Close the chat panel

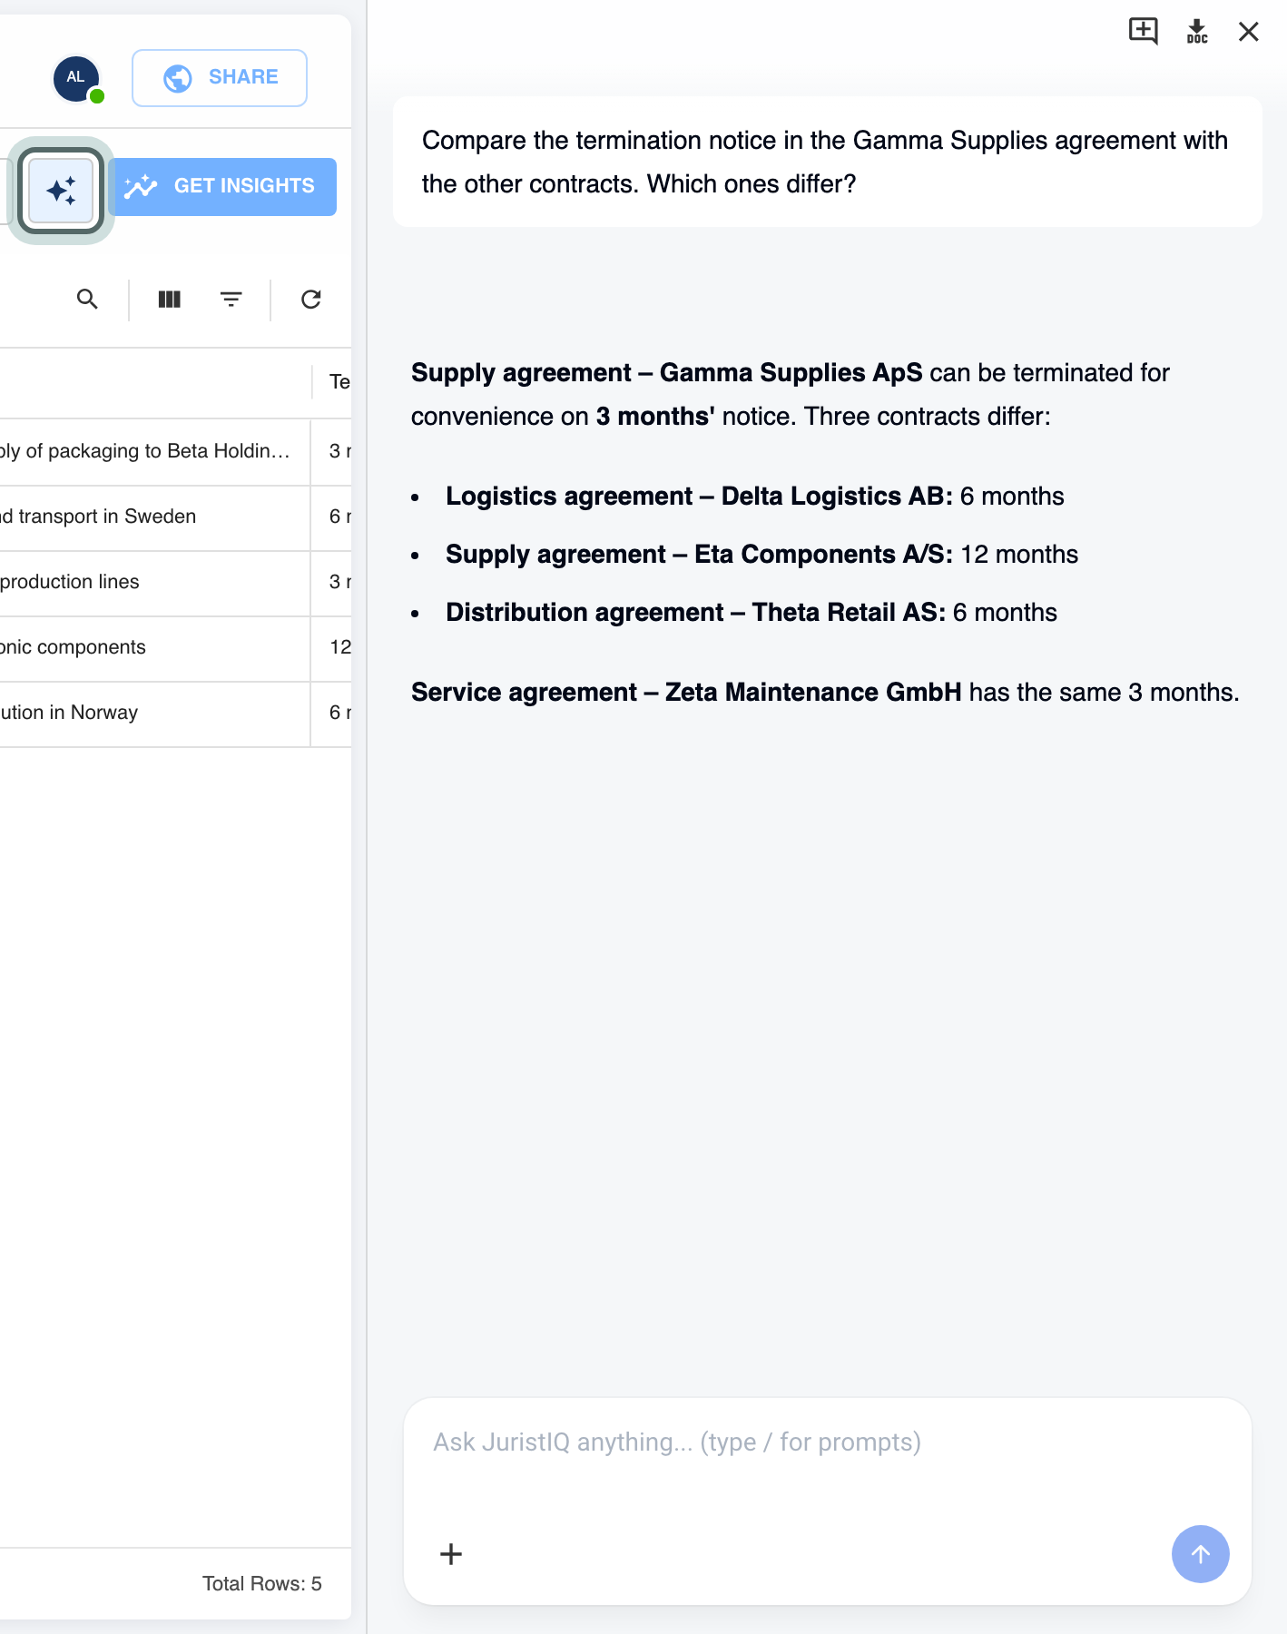click(x=1249, y=32)
